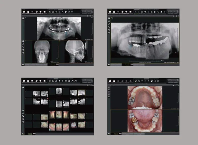Click the second gray bottom tab in the top-left window
The image size is (198, 145).
click(x=42, y=65)
